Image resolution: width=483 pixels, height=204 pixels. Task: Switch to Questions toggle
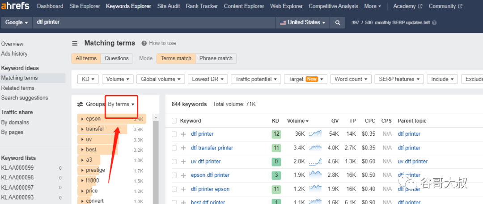pos(117,58)
